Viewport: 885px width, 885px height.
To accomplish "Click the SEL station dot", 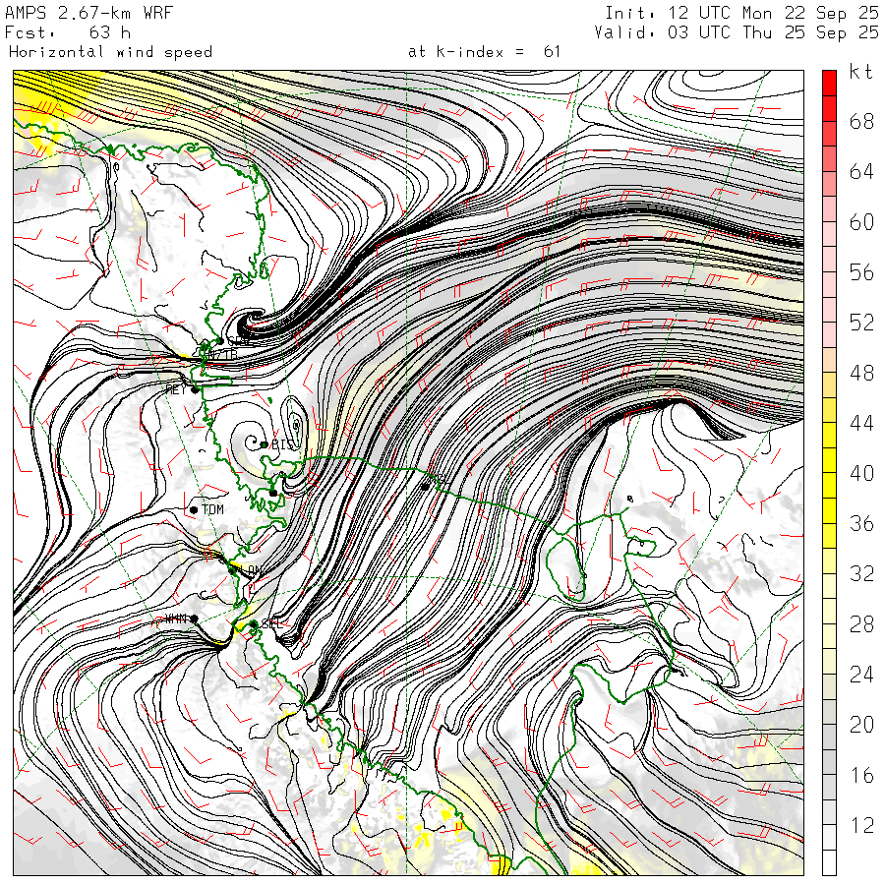I will 254,623.
